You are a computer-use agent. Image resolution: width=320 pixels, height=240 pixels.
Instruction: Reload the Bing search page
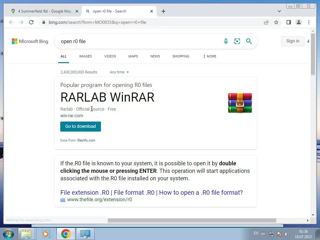pos(31,22)
